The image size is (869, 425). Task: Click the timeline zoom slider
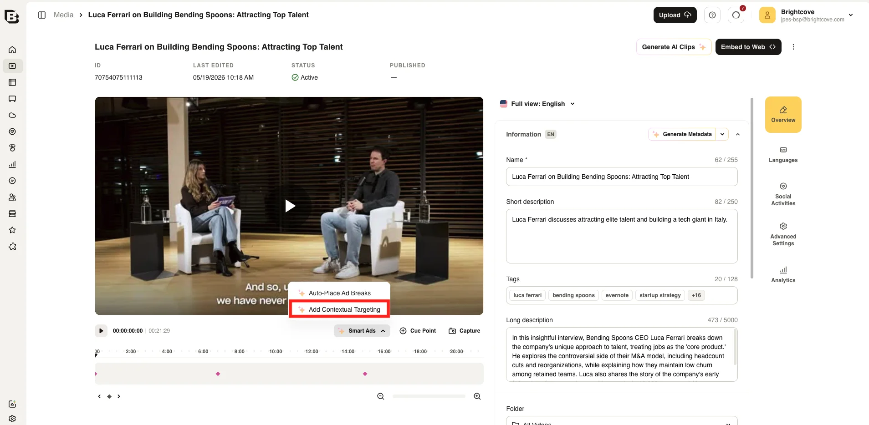tap(429, 396)
